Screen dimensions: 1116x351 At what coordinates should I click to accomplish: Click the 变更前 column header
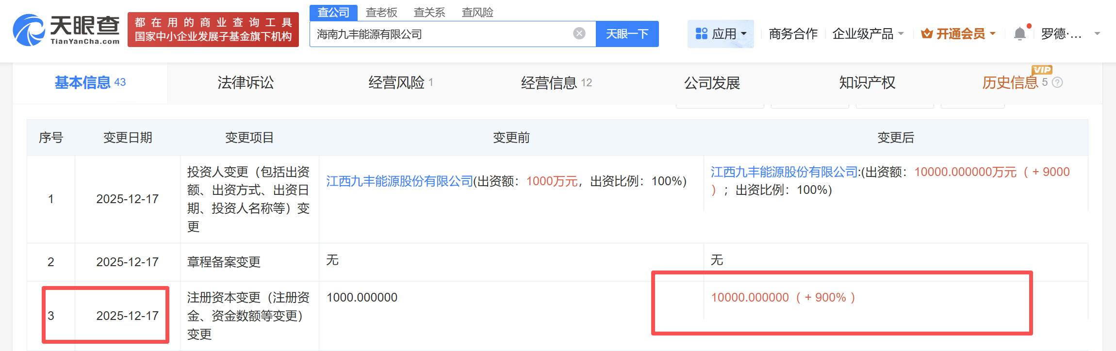511,138
